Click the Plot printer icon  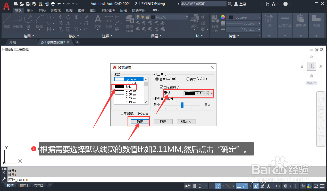pyautogui.click(x=53, y=4)
